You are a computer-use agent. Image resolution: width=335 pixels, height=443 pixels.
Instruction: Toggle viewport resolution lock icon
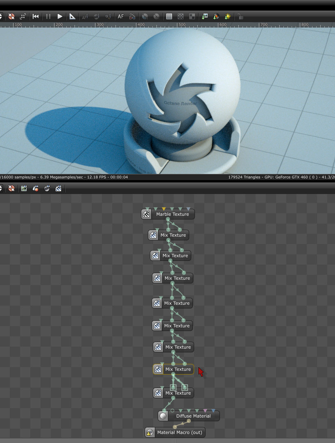coord(240,16)
